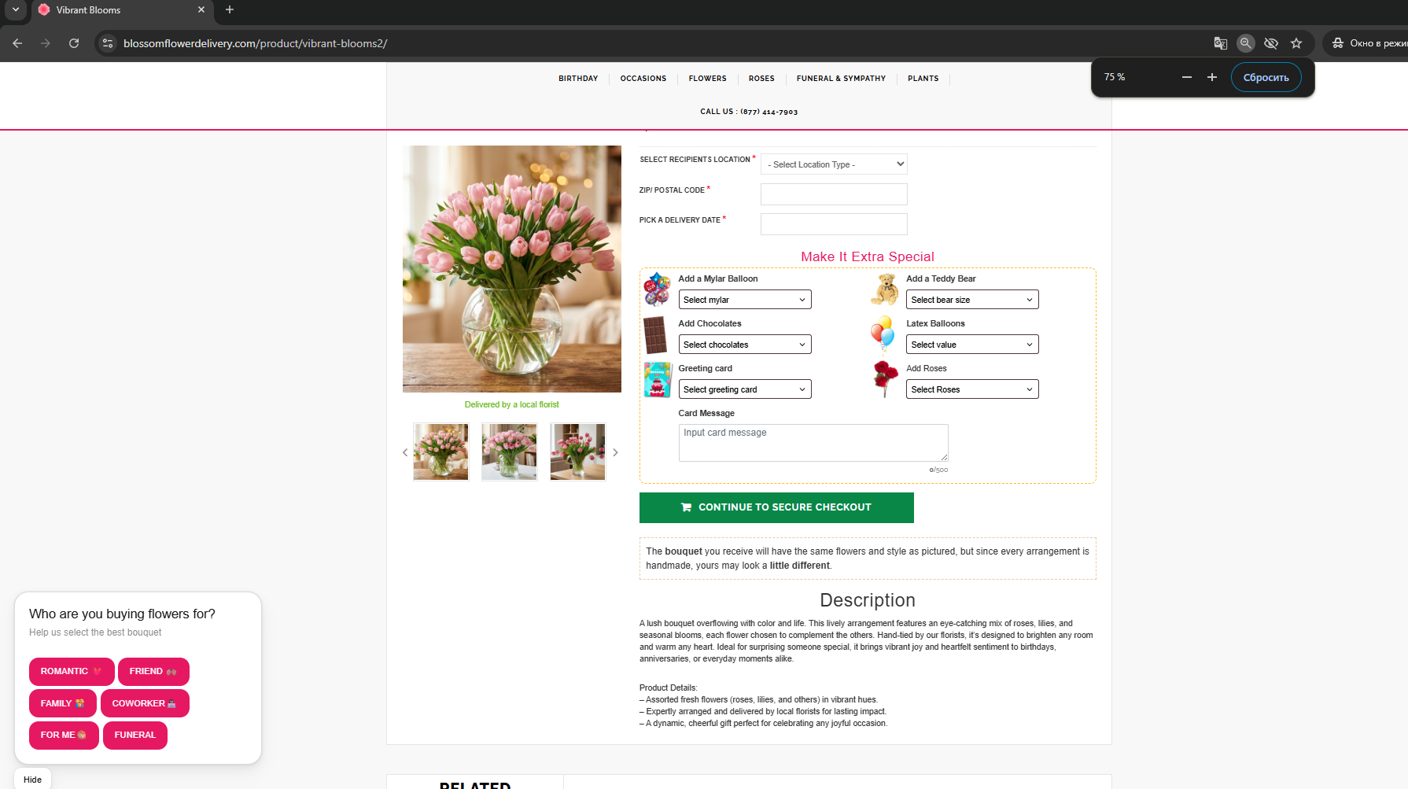Click the 'Product Details:' text
Screen dimensions: 1408x789
[669, 688]
